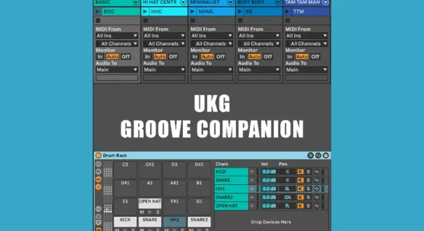Select the HI HAT CENTR track header
Viewport: 424px width, 231px height.
[160, 3]
